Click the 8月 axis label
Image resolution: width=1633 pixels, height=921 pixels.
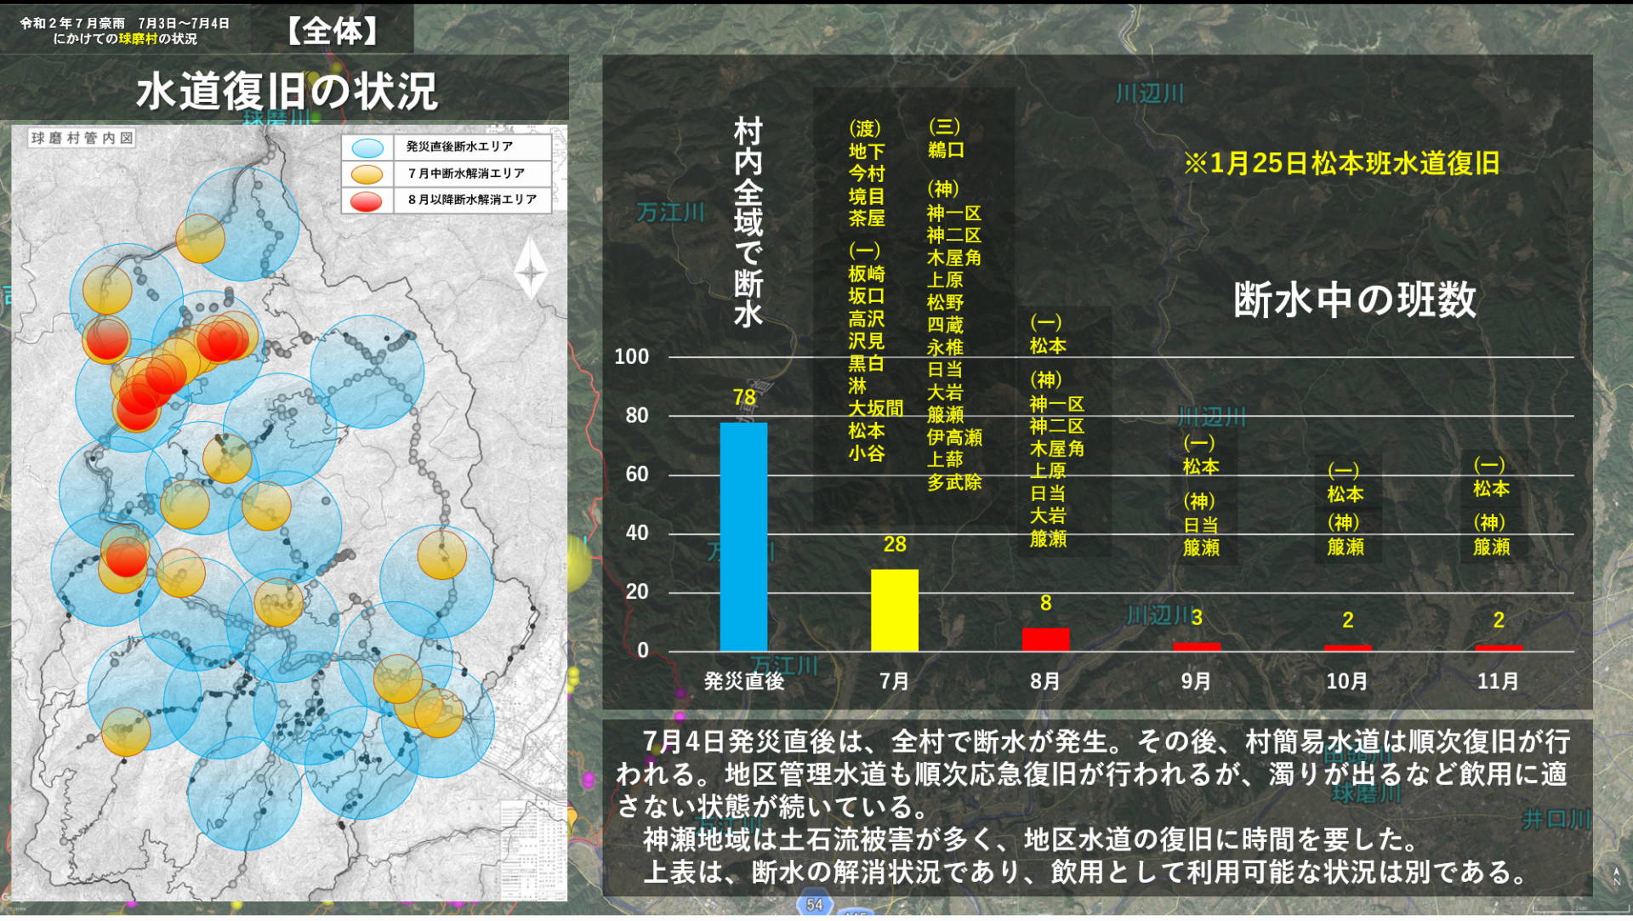(1045, 681)
